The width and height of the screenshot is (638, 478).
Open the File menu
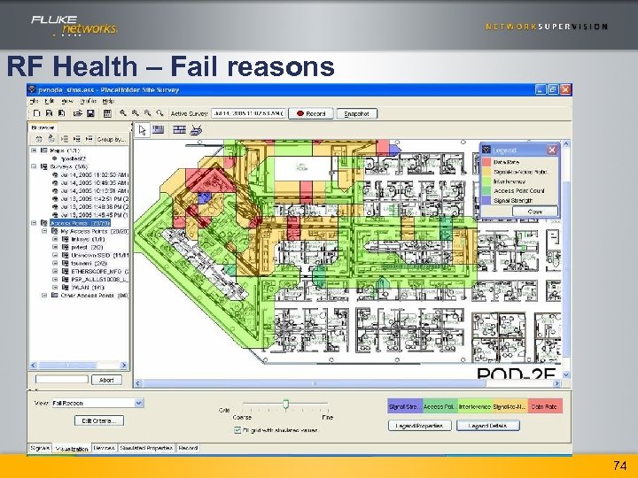(x=35, y=101)
